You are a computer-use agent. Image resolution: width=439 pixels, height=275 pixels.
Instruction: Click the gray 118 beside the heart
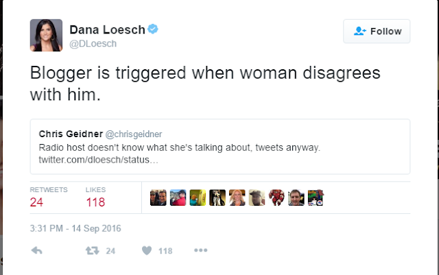(165, 251)
